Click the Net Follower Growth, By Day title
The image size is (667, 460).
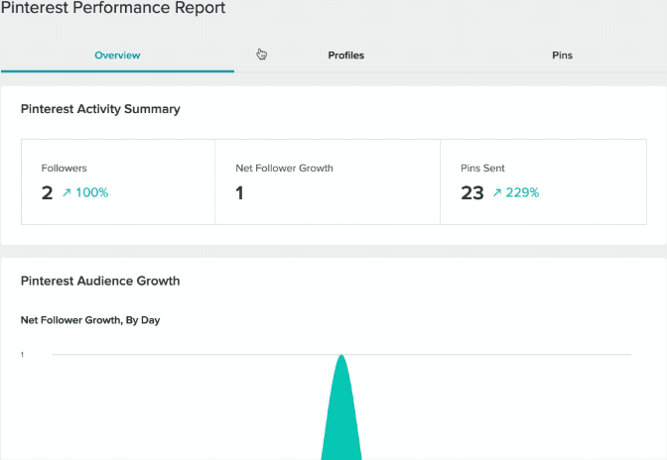[90, 320]
